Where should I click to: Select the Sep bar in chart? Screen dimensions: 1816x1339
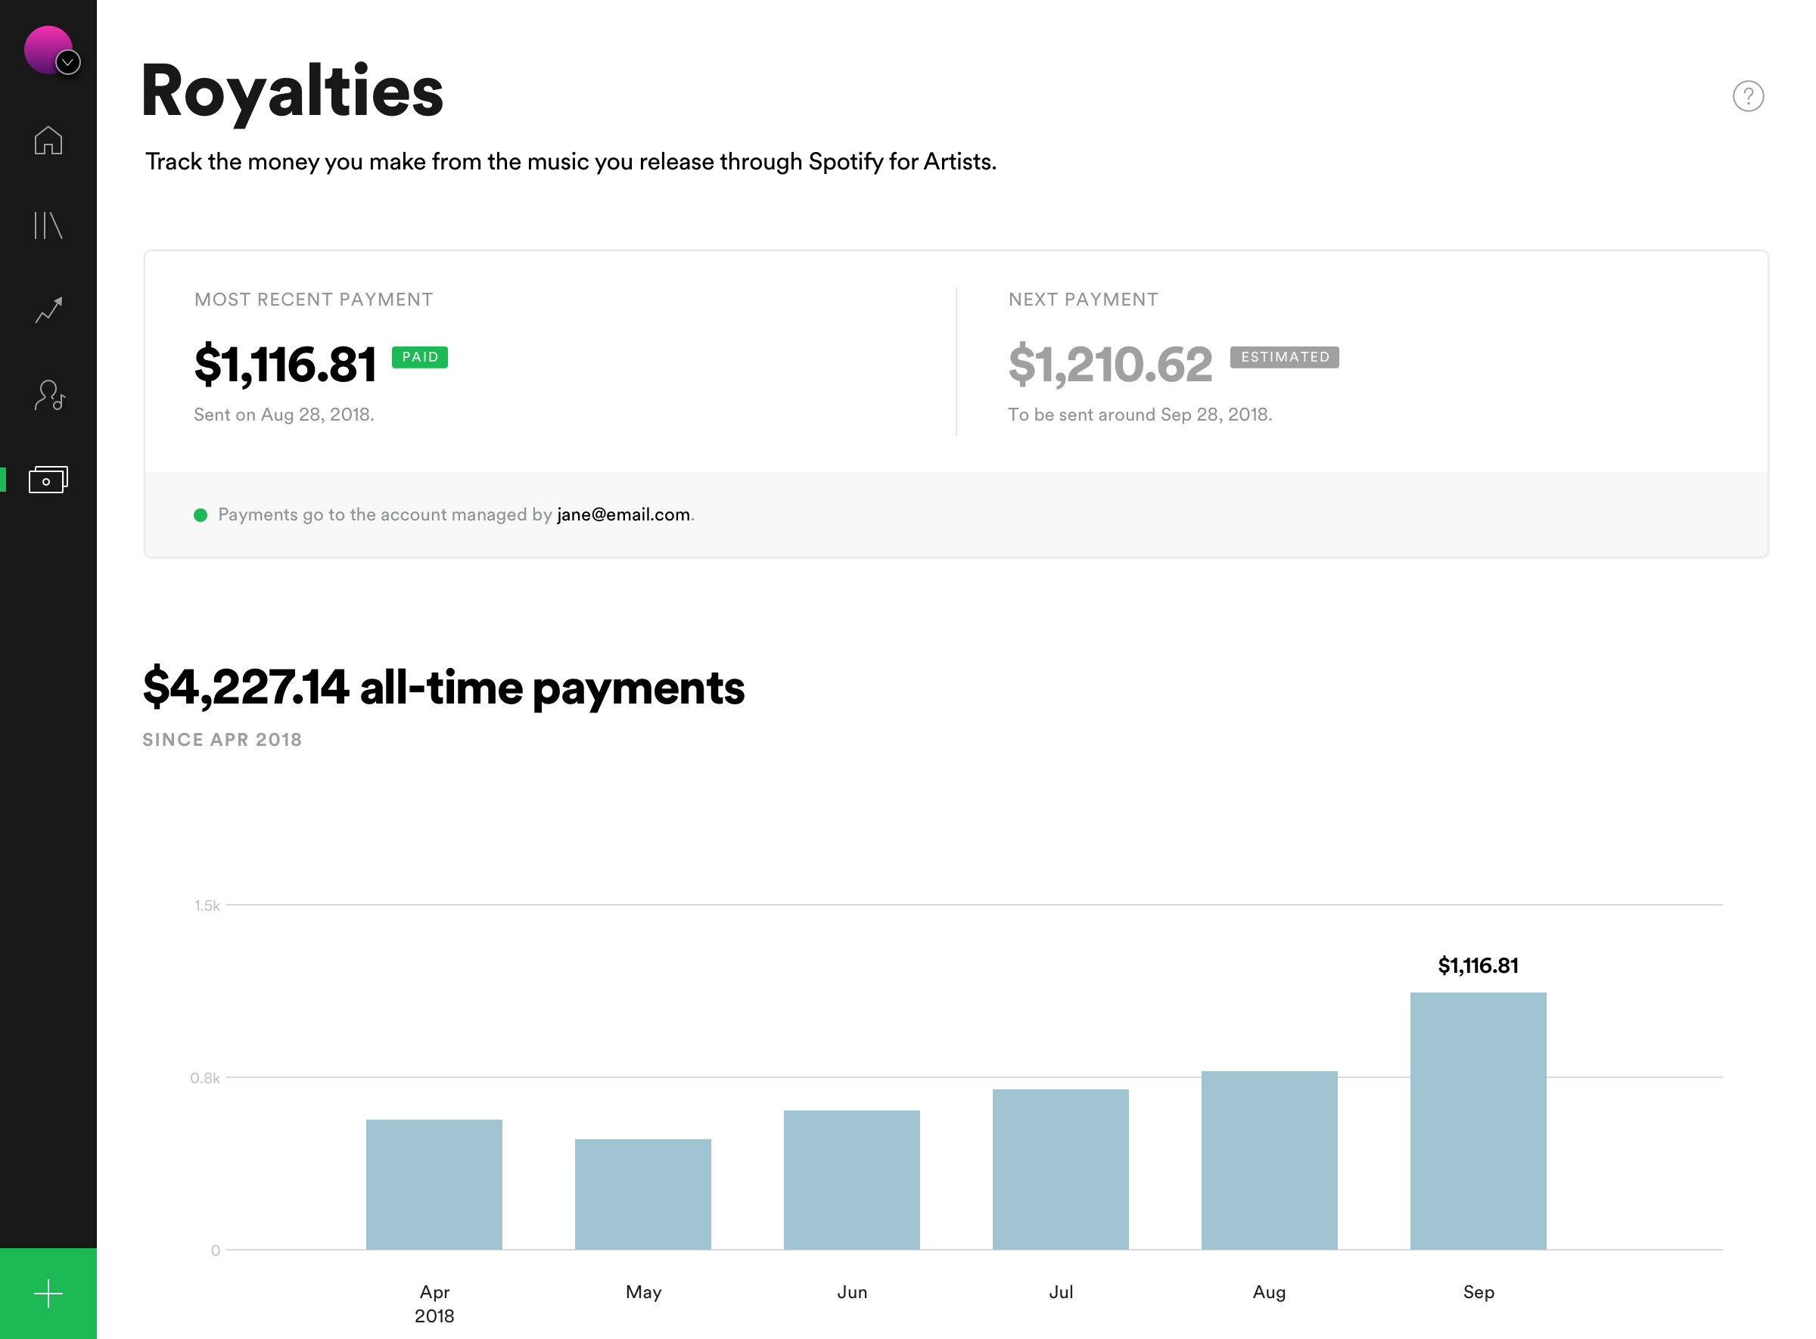click(1478, 1121)
